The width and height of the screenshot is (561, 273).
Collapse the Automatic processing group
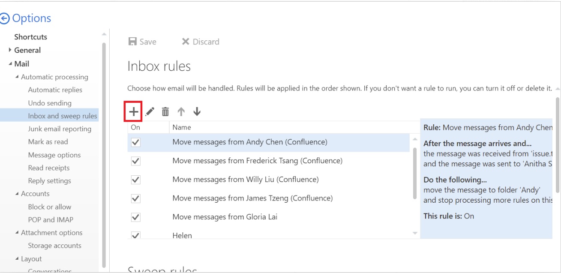[17, 77]
